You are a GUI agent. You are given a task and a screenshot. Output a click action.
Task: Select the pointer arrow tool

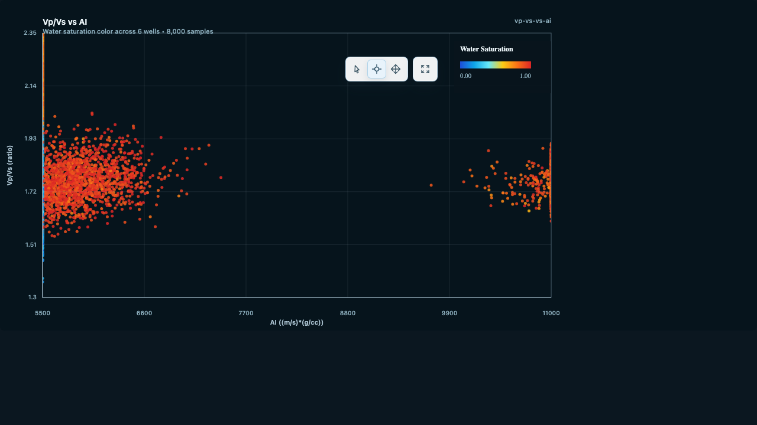pyautogui.click(x=357, y=69)
